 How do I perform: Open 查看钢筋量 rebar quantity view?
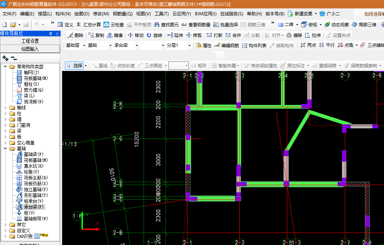point(196,24)
